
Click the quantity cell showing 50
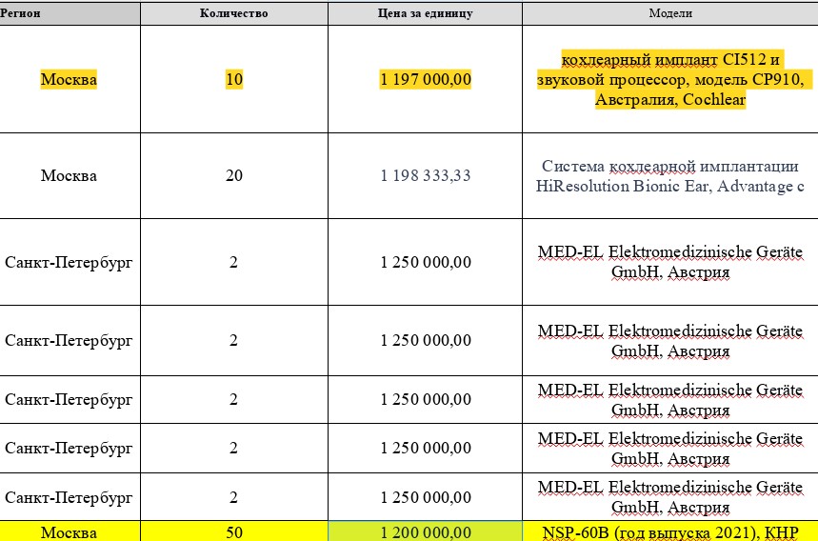pos(234,531)
